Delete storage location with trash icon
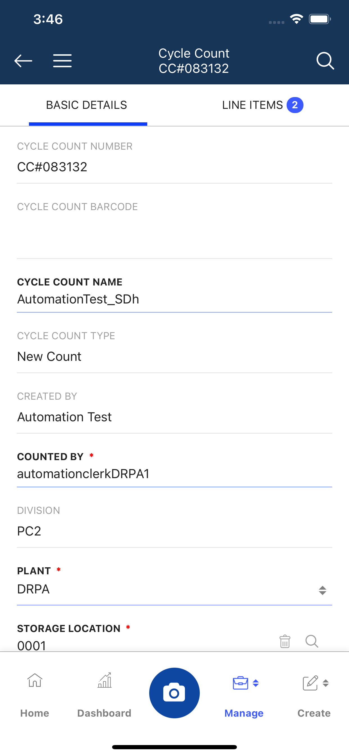The image size is (349, 756). [285, 641]
